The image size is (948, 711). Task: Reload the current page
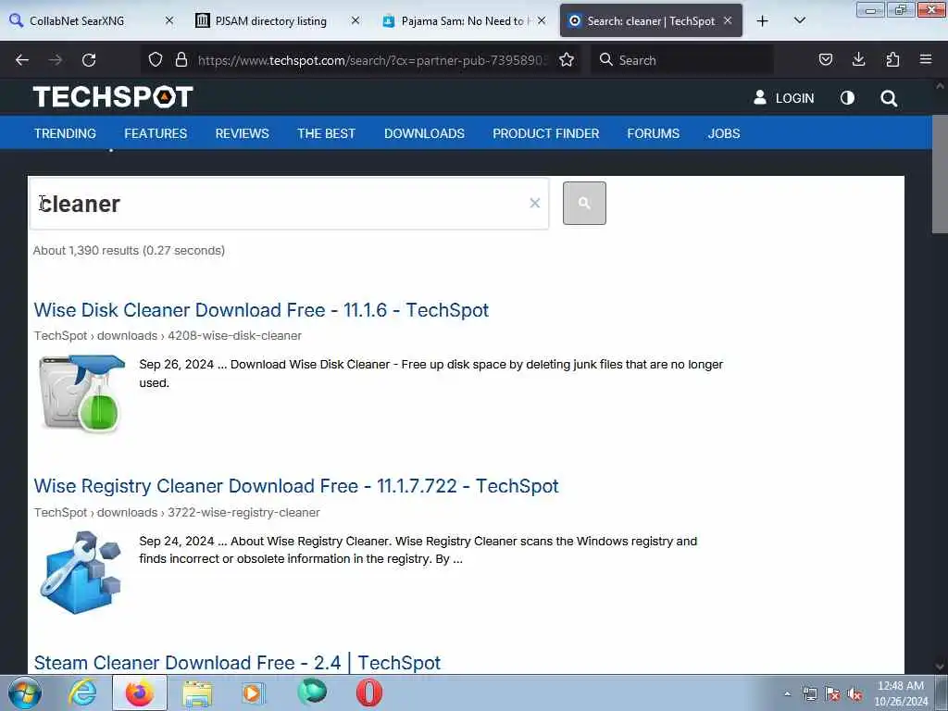coord(89,60)
